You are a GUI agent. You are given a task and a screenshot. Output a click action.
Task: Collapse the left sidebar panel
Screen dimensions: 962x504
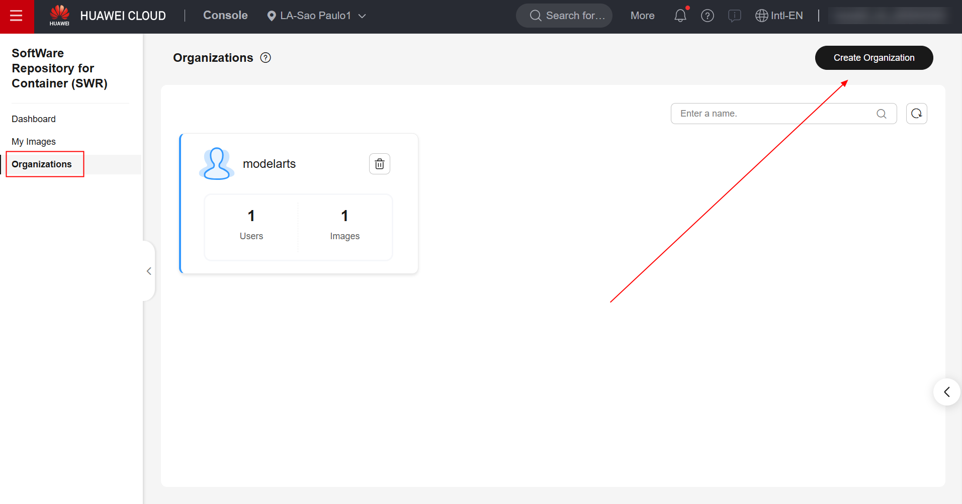pyautogui.click(x=149, y=271)
